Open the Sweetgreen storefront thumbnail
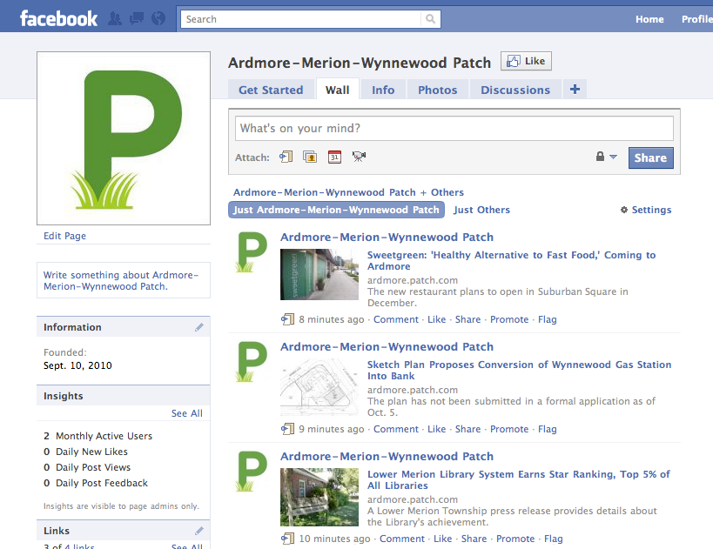 click(x=320, y=274)
